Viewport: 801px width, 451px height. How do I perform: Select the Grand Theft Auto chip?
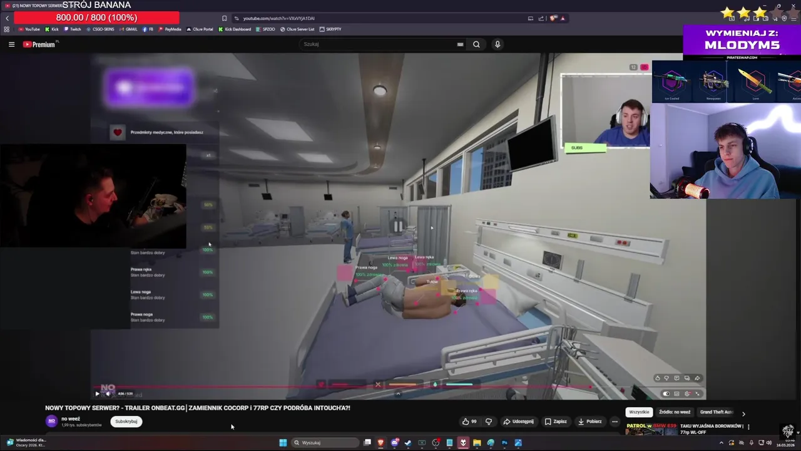point(717,412)
